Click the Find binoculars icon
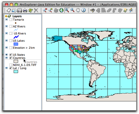This screenshot has height=114, width=139. tap(93, 10)
